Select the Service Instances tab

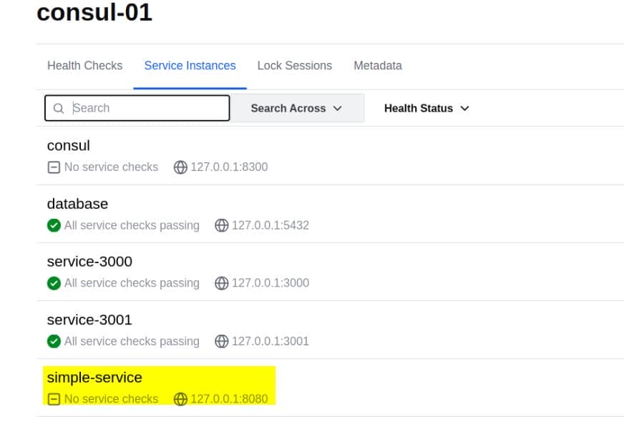click(190, 66)
